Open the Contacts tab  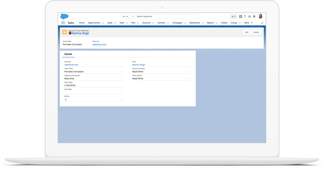161,23
